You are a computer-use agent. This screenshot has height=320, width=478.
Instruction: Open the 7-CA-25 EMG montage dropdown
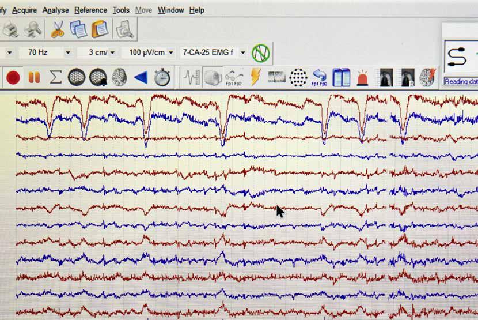pyautogui.click(x=243, y=53)
